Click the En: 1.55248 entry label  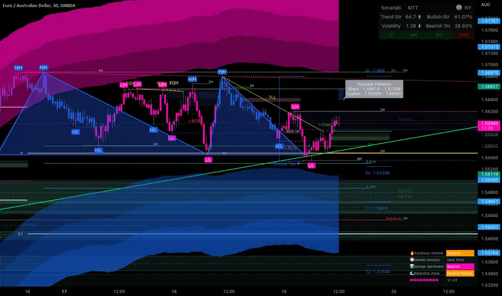378,173
